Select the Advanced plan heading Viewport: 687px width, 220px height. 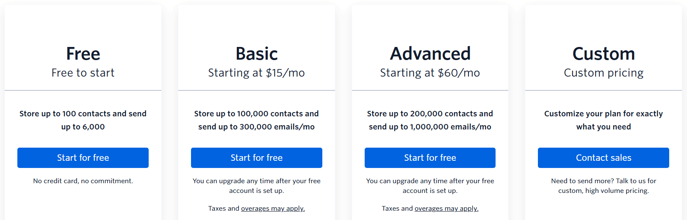tap(430, 54)
